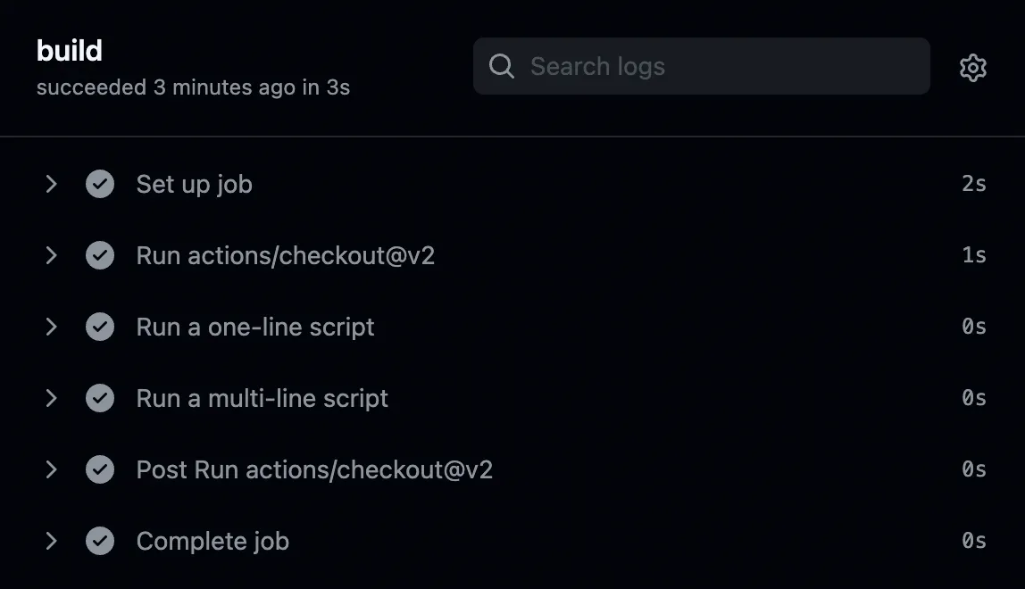Click the Complete job step label
Viewport: 1025px width, 589px height.
[x=212, y=541]
